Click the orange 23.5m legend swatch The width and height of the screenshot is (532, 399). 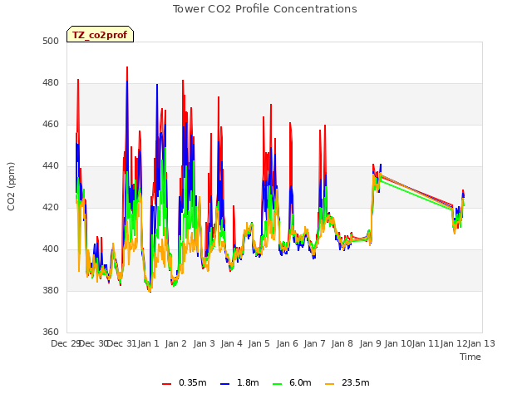click(329, 384)
